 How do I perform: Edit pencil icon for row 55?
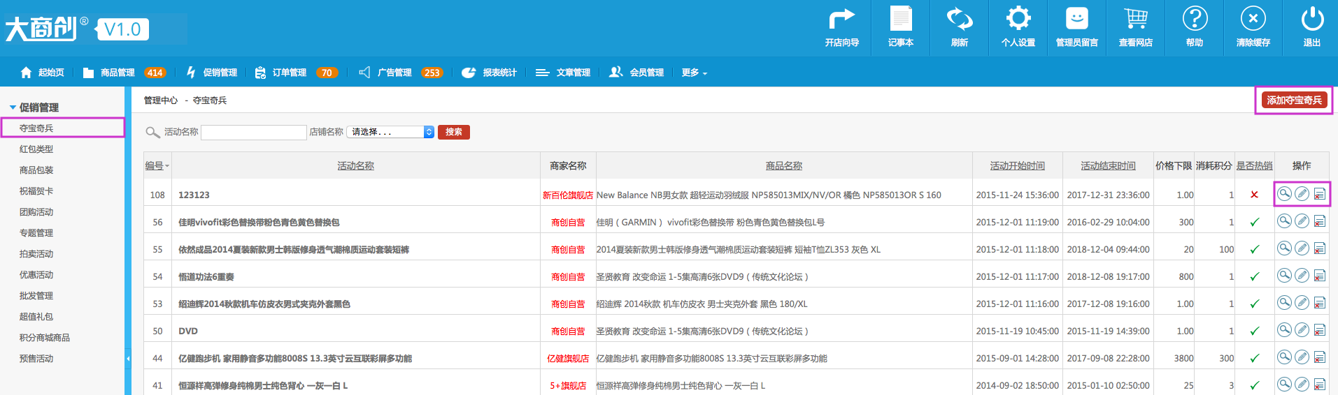tap(1302, 248)
